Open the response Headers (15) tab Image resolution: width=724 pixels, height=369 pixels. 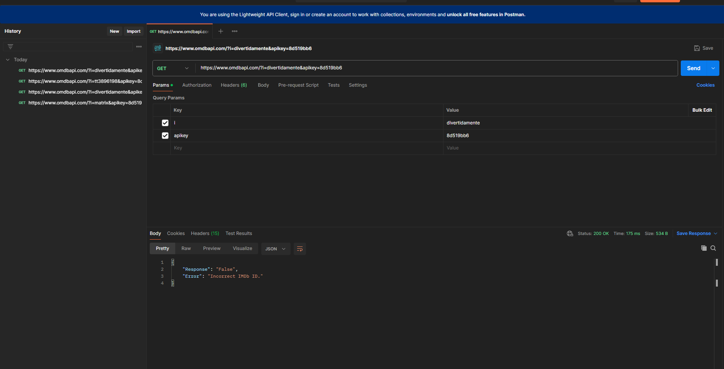pyautogui.click(x=205, y=233)
